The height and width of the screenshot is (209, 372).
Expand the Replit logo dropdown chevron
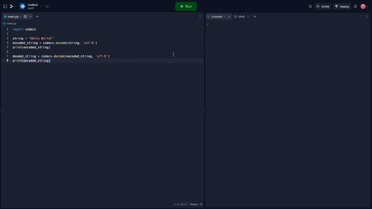click(x=15, y=6)
